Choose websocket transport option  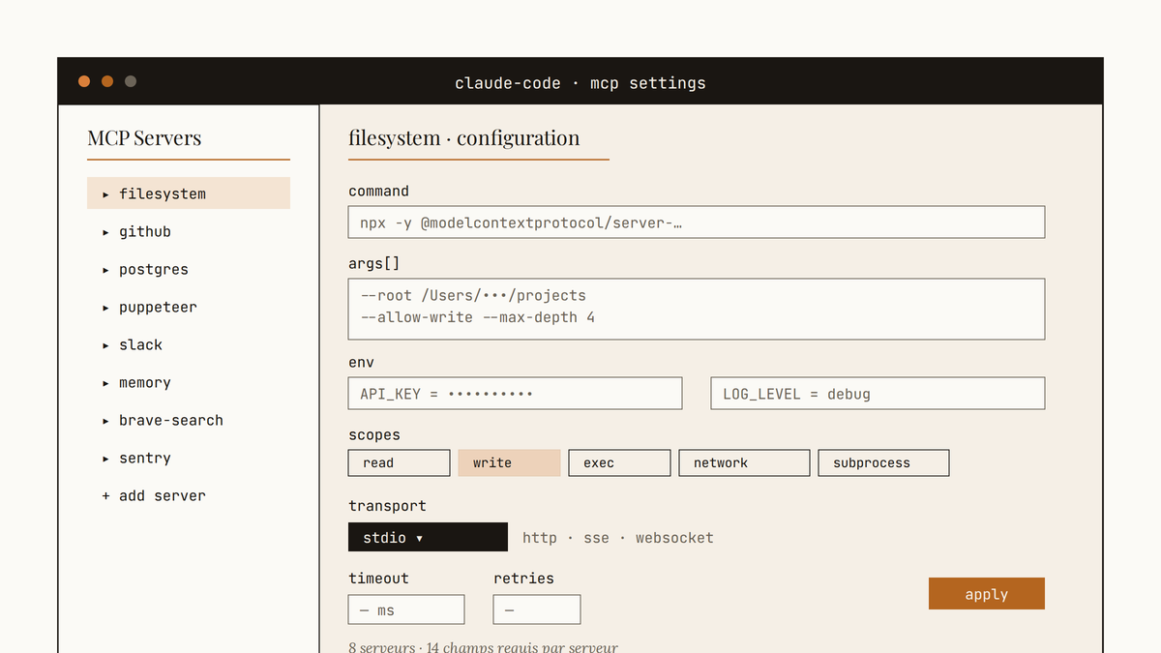(674, 538)
